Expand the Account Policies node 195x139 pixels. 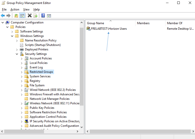pos(22,58)
